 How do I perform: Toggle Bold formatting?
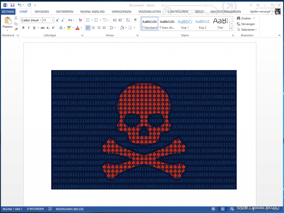[x=23, y=28]
